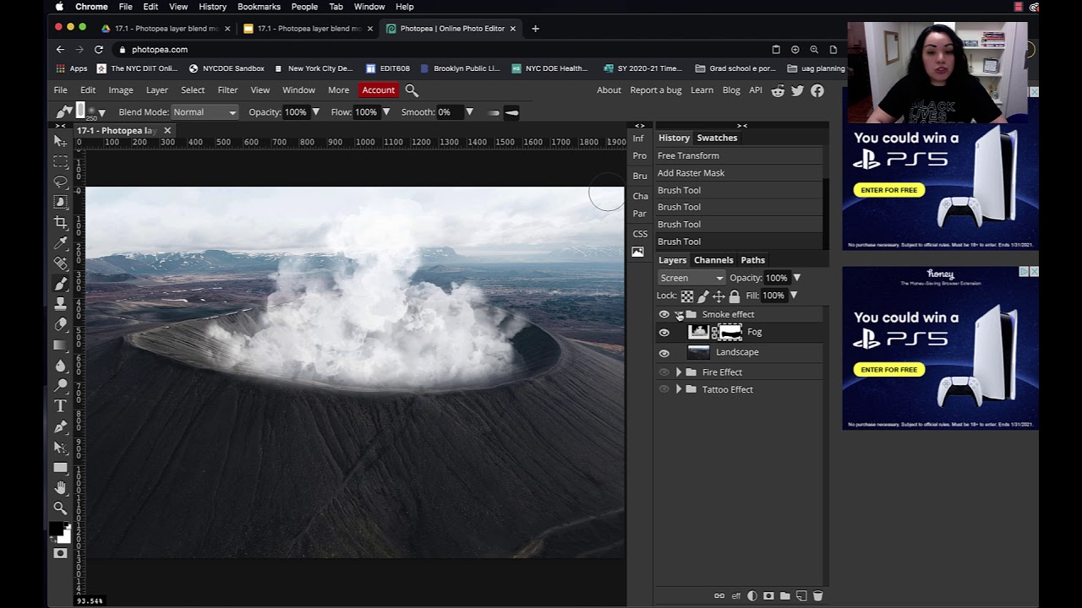Click the red Account button

(x=378, y=90)
